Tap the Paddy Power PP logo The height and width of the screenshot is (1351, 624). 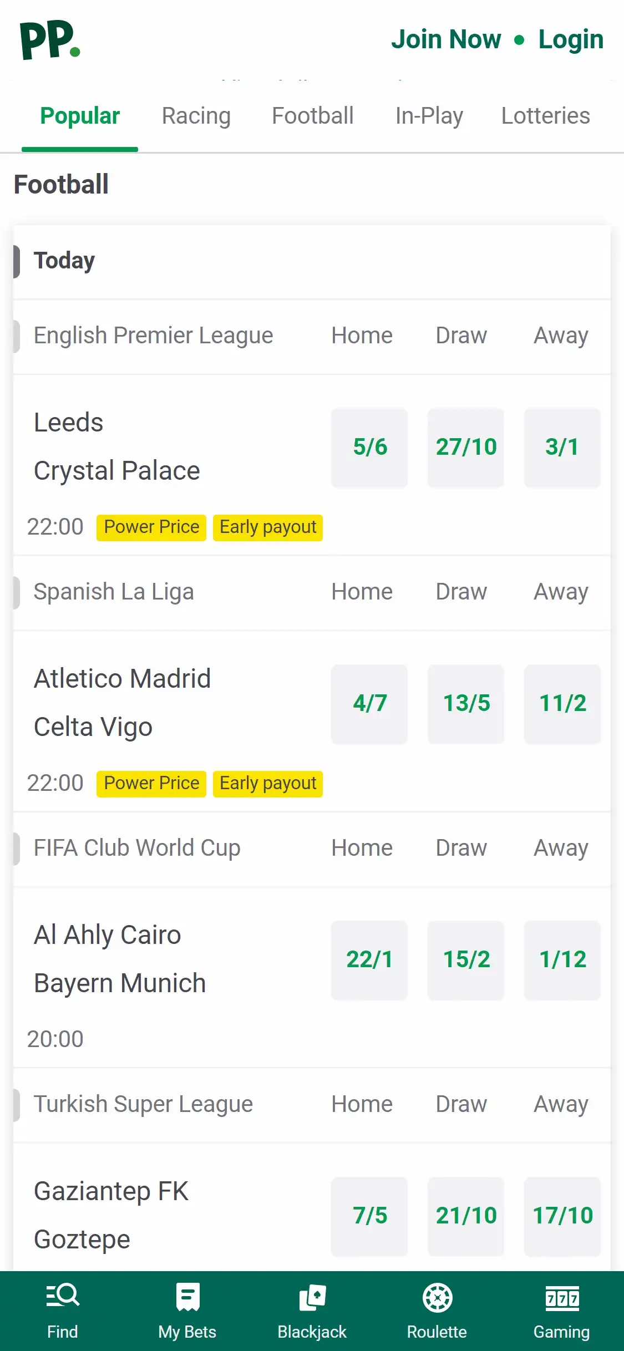point(50,40)
